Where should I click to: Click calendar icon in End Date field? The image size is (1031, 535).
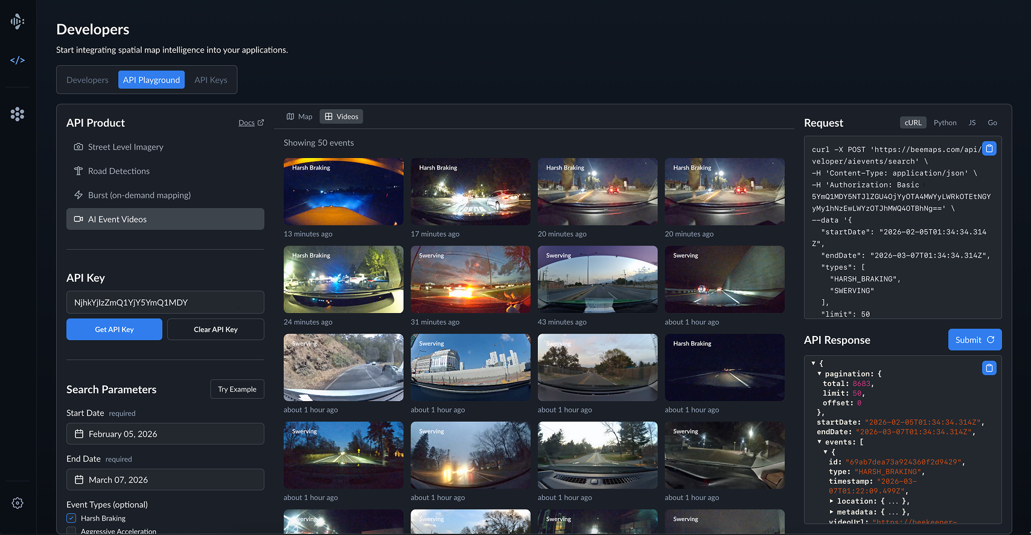(79, 480)
